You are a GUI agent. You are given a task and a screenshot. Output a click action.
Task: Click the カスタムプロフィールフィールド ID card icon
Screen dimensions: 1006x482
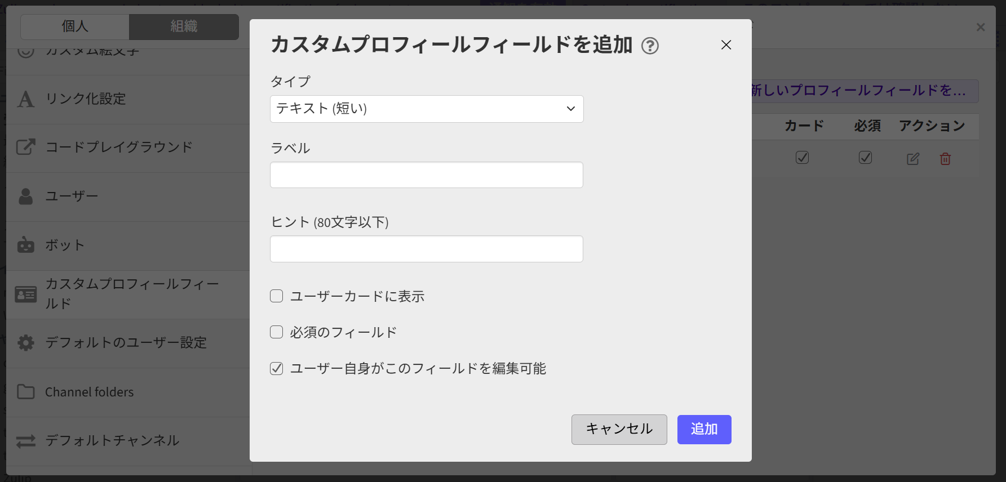pyautogui.click(x=26, y=294)
